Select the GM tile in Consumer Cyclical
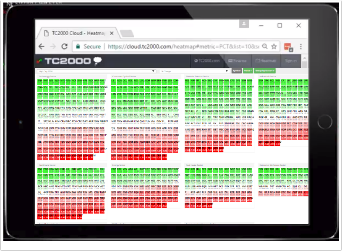The image size is (342, 251). click(x=176, y=109)
